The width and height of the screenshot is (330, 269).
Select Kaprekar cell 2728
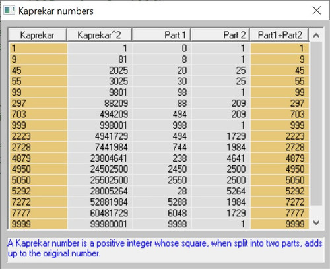38,147
